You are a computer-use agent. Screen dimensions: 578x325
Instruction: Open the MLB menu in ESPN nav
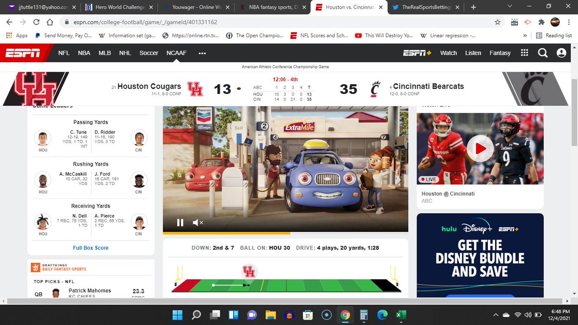(105, 53)
